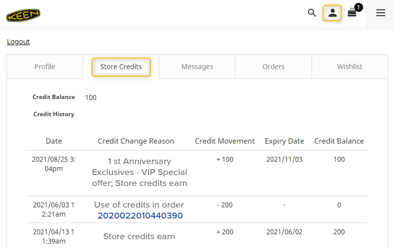Viewport: 394px width, 248px height.
Task: Switch to the Profile tab
Action: click(45, 67)
